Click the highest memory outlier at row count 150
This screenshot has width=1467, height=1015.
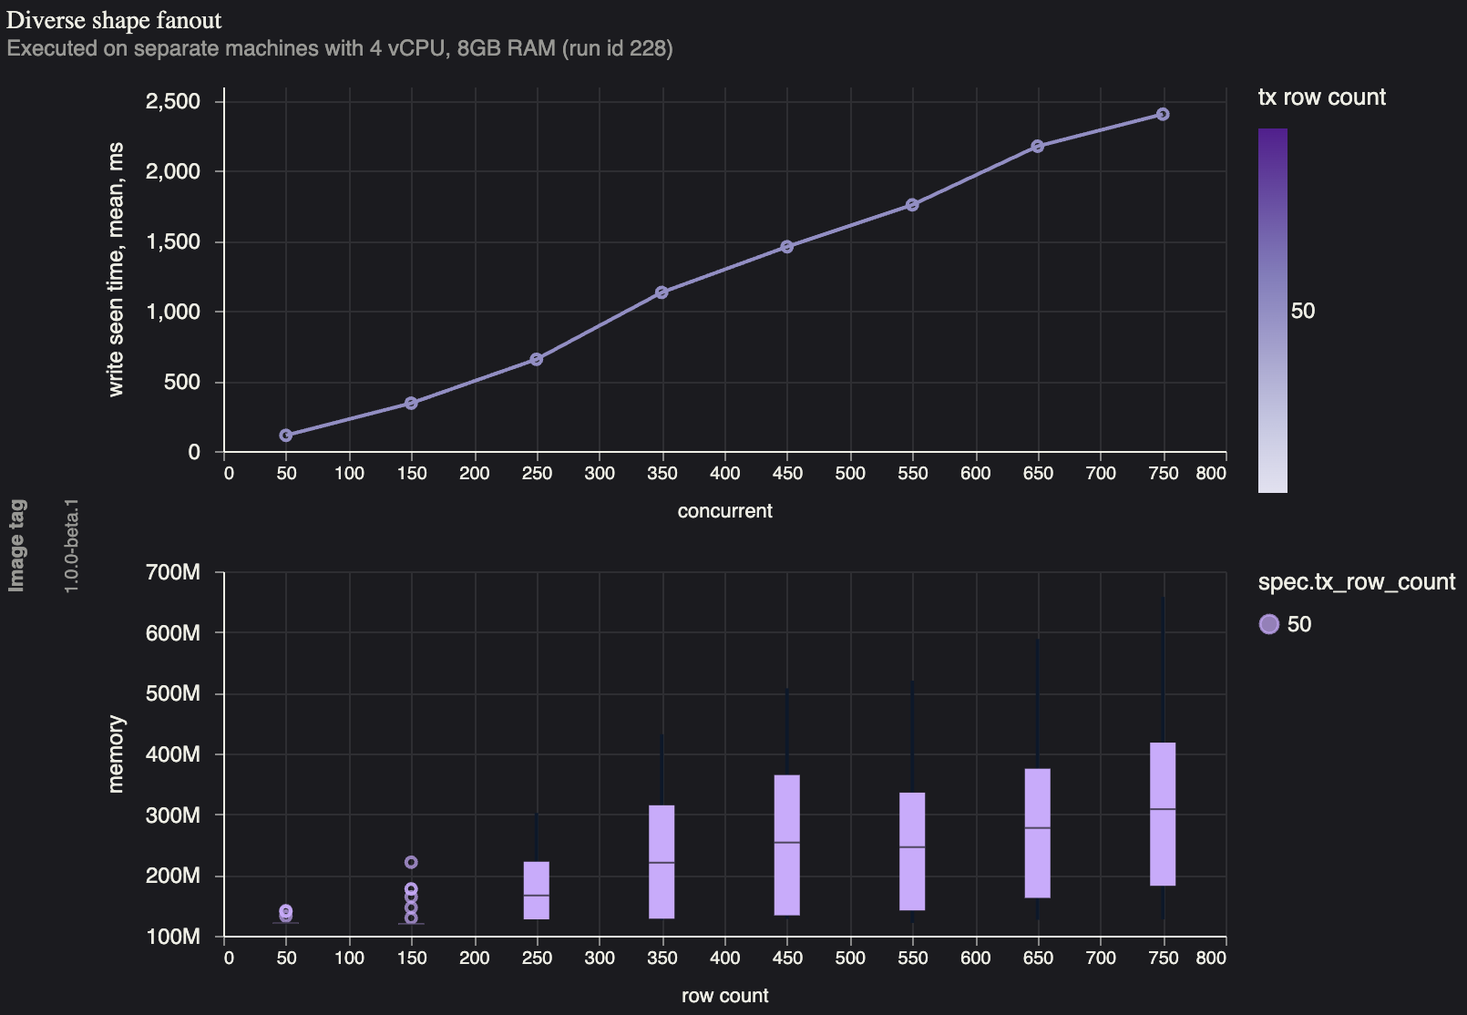click(x=411, y=862)
